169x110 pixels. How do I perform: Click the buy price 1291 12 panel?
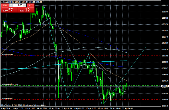26,10
